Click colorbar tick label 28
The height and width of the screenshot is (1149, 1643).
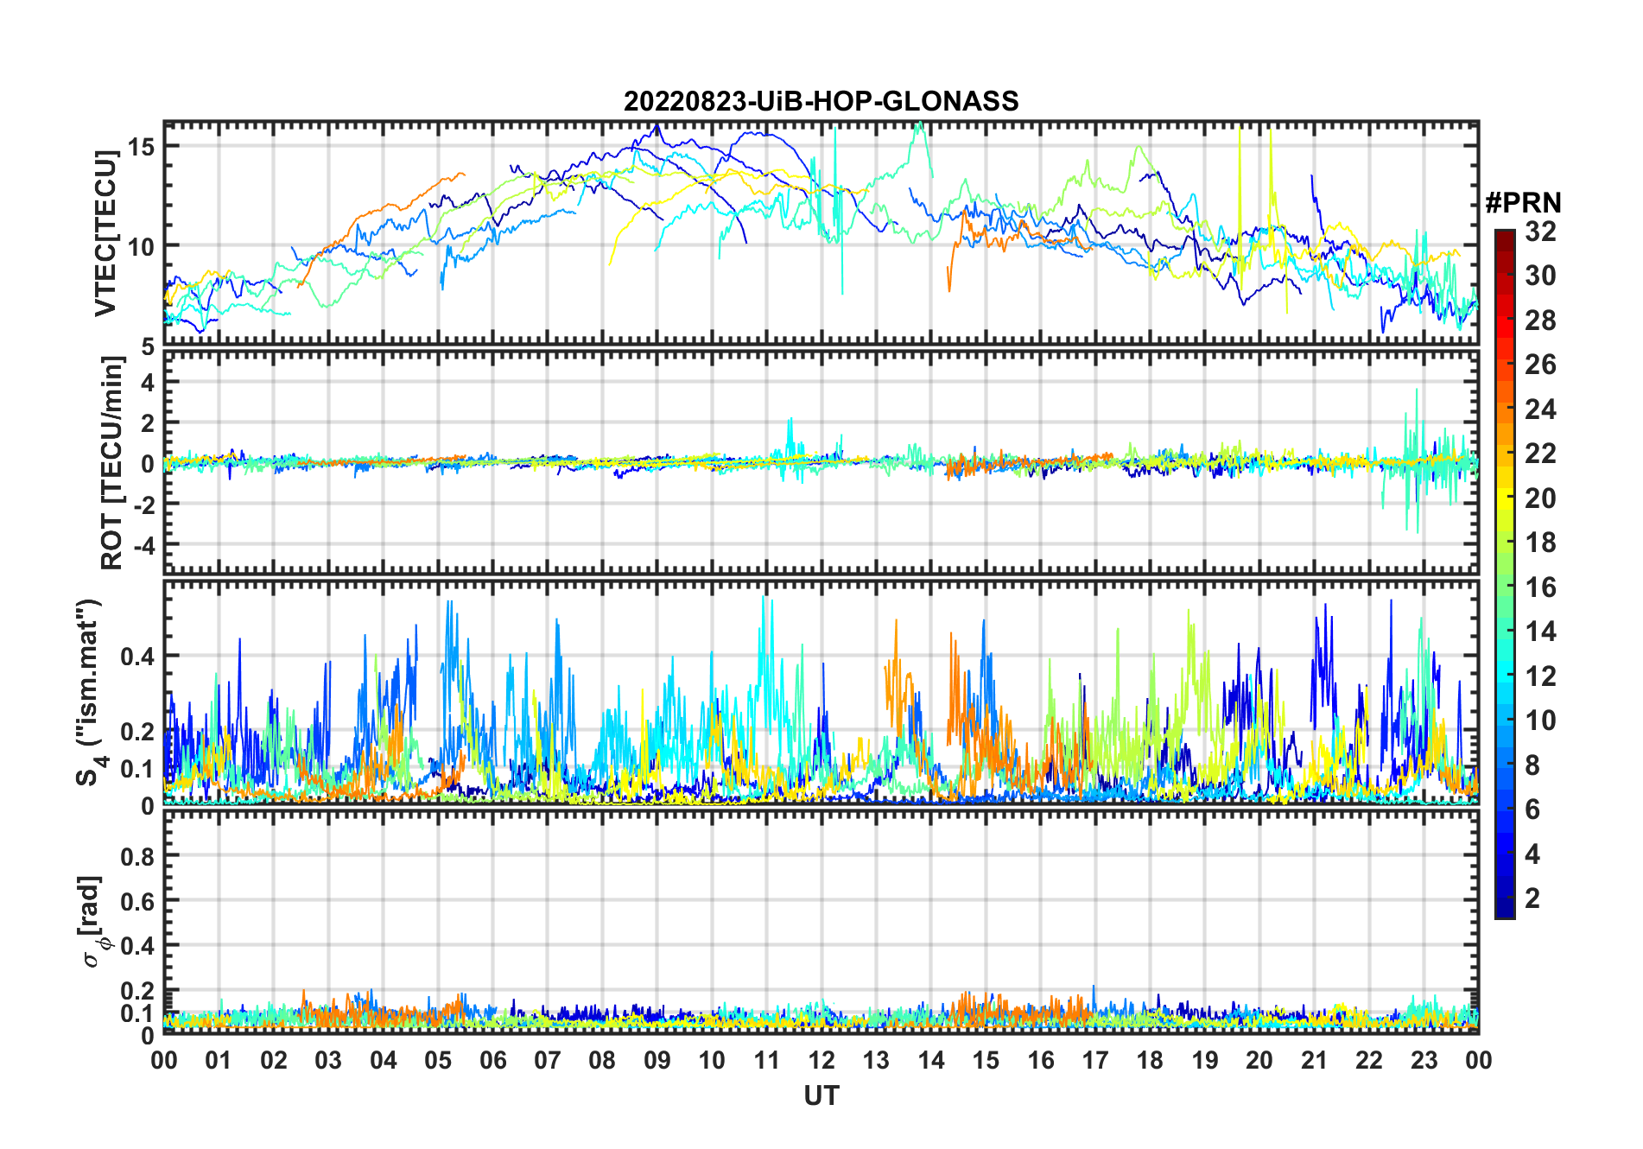(1540, 321)
